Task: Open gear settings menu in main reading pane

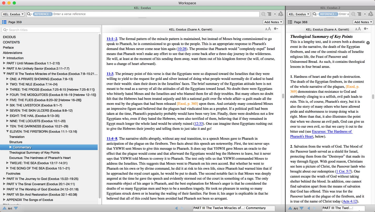Action: (x=276, y=29)
